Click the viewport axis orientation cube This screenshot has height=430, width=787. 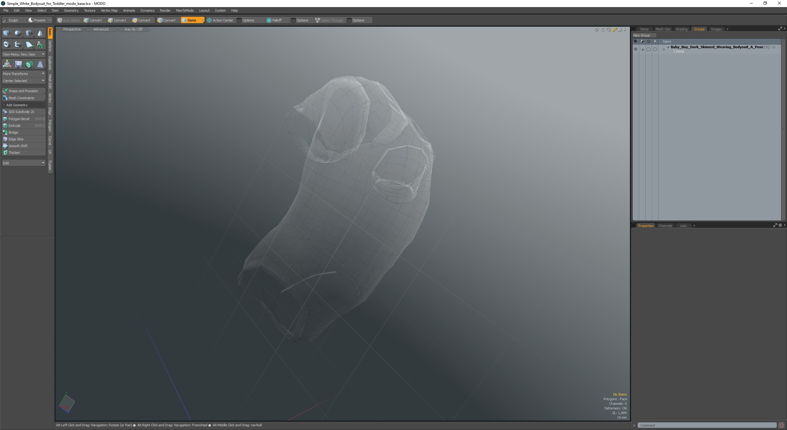coord(66,403)
